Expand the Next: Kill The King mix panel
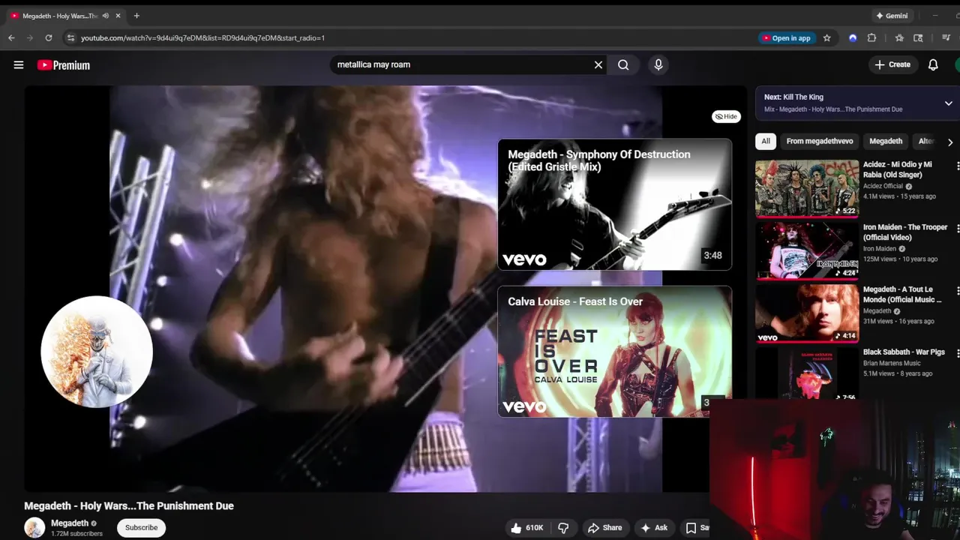This screenshot has height=540, width=960. 948,103
